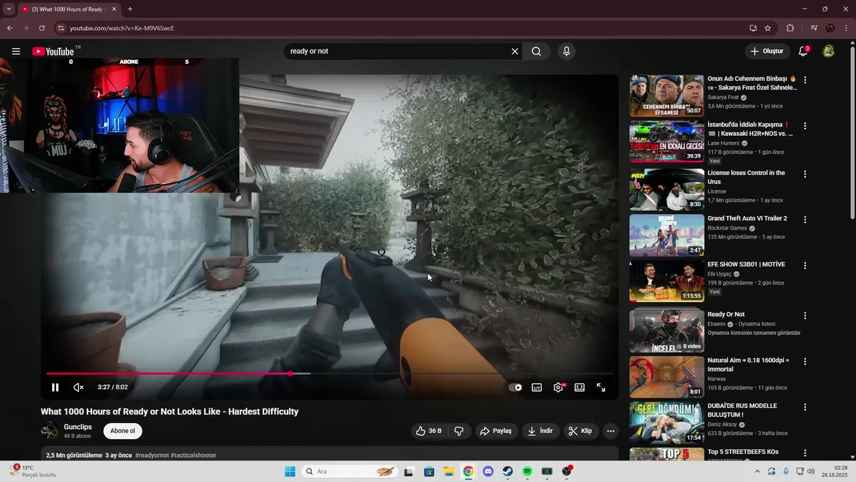Open the License loses Control thumbnail

click(x=667, y=189)
